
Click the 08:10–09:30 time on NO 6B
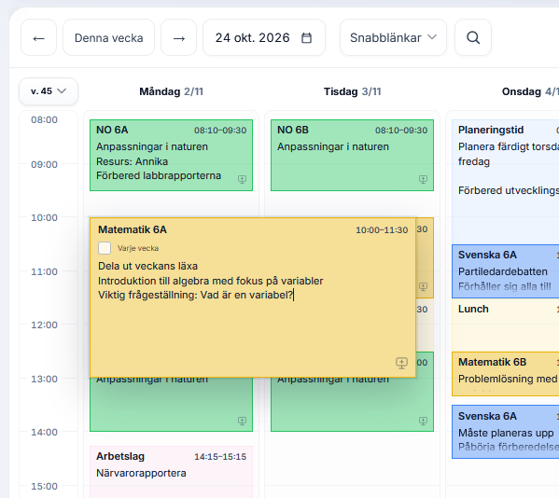tap(401, 131)
